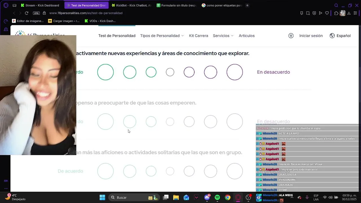The height and width of the screenshot is (203, 361).
Task: Expand the Servicios dropdown menu
Action: coord(223,36)
